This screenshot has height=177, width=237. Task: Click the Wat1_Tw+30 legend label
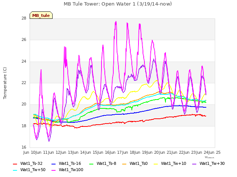(212, 163)
